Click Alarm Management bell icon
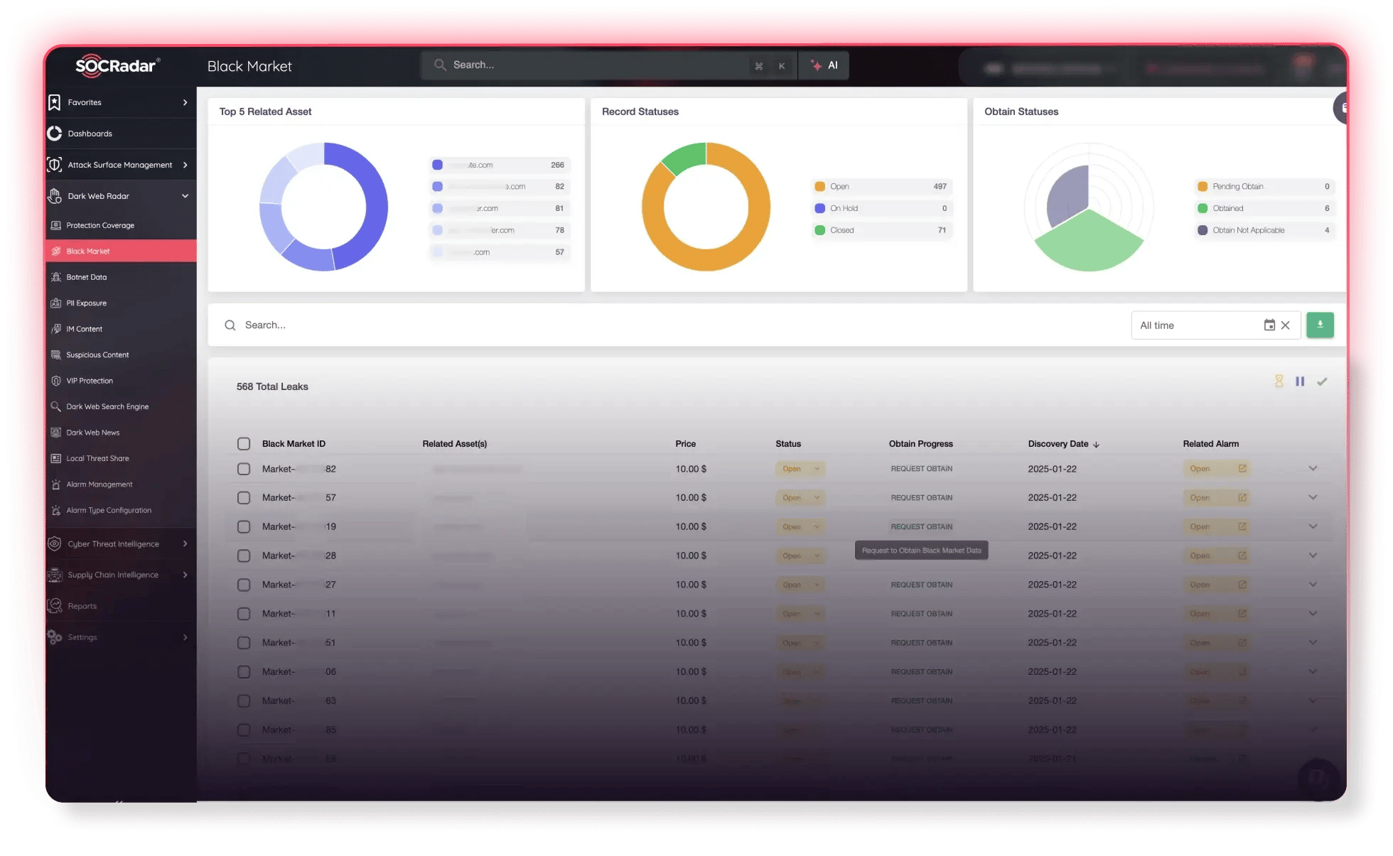This screenshot has width=1393, height=856. (x=56, y=484)
